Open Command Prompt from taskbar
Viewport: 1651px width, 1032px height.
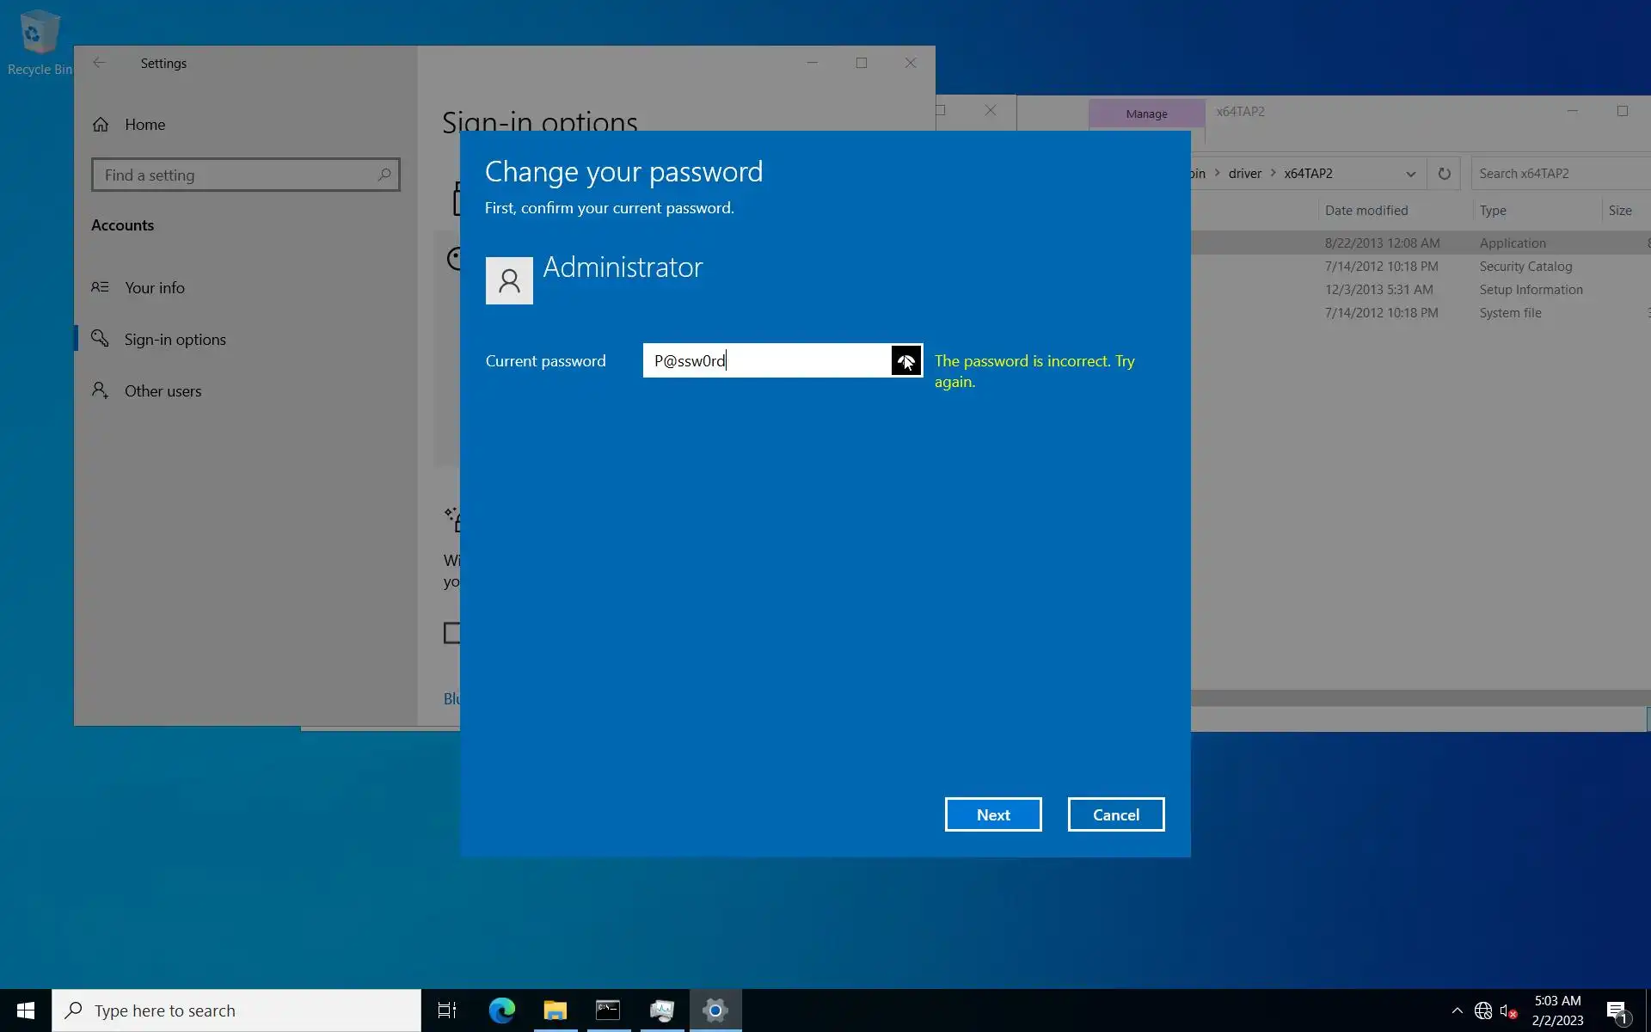(x=608, y=1010)
